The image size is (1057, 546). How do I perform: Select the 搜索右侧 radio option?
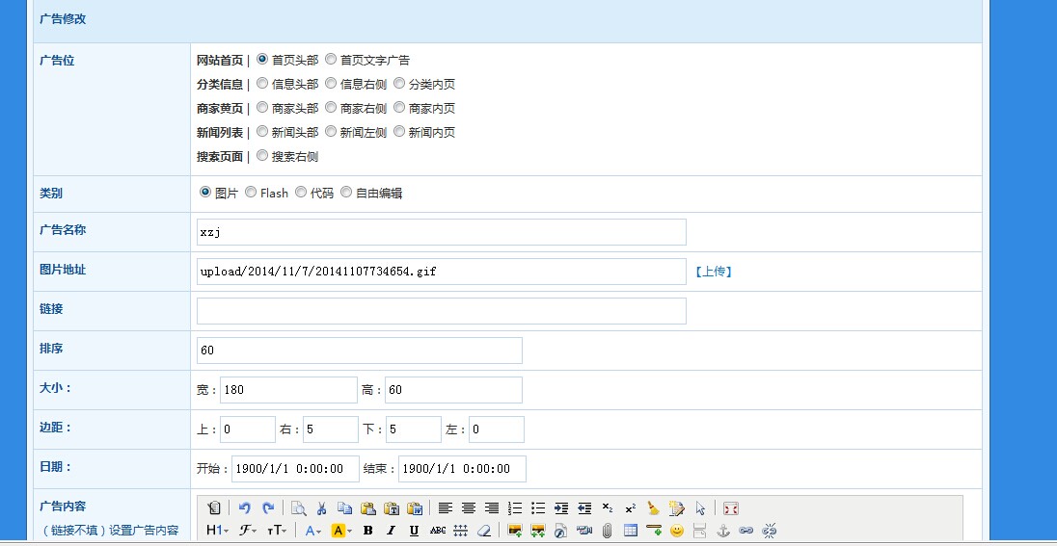[x=262, y=156]
